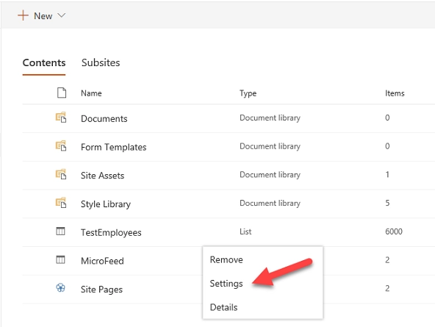435x327 pixels.
Task: Click the item count 2 for Site Pages
Action: tap(387, 289)
